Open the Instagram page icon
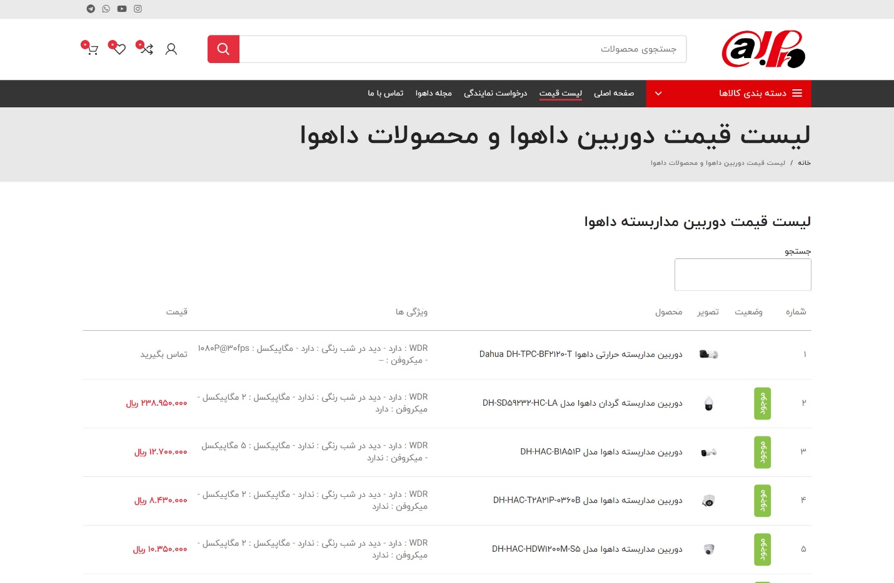Viewport: 894px width, 583px height. point(138,9)
